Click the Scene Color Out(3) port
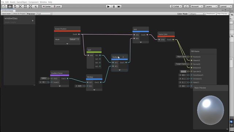234x132 pixels. click(173, 40)
